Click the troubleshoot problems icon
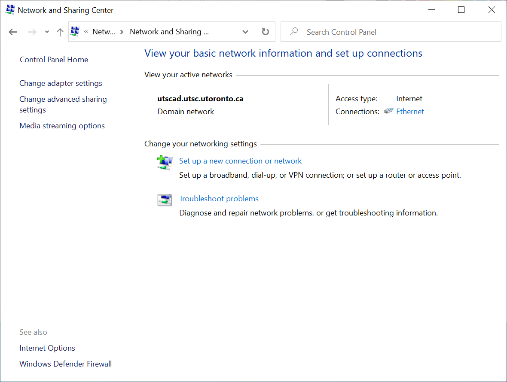 (x=165, y=200)
